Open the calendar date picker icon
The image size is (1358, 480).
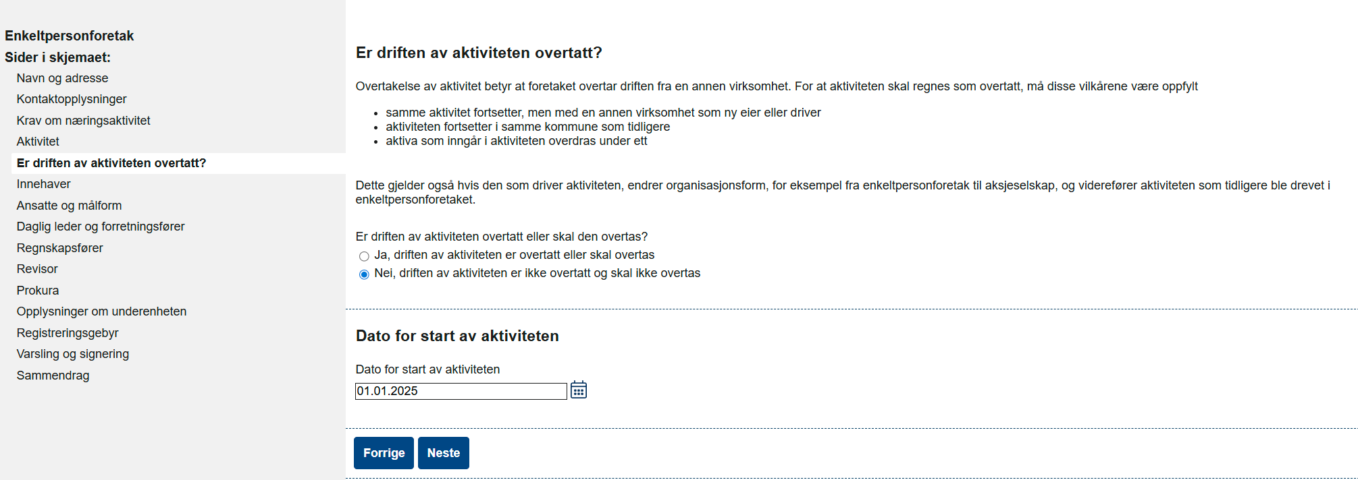click(578, 390)
